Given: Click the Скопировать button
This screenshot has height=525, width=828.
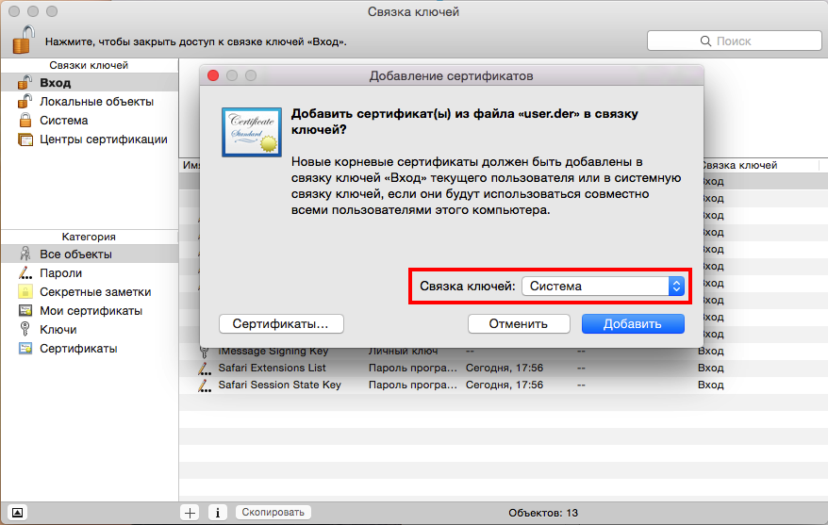Looking at the screenshot, I should pos(273,512).
